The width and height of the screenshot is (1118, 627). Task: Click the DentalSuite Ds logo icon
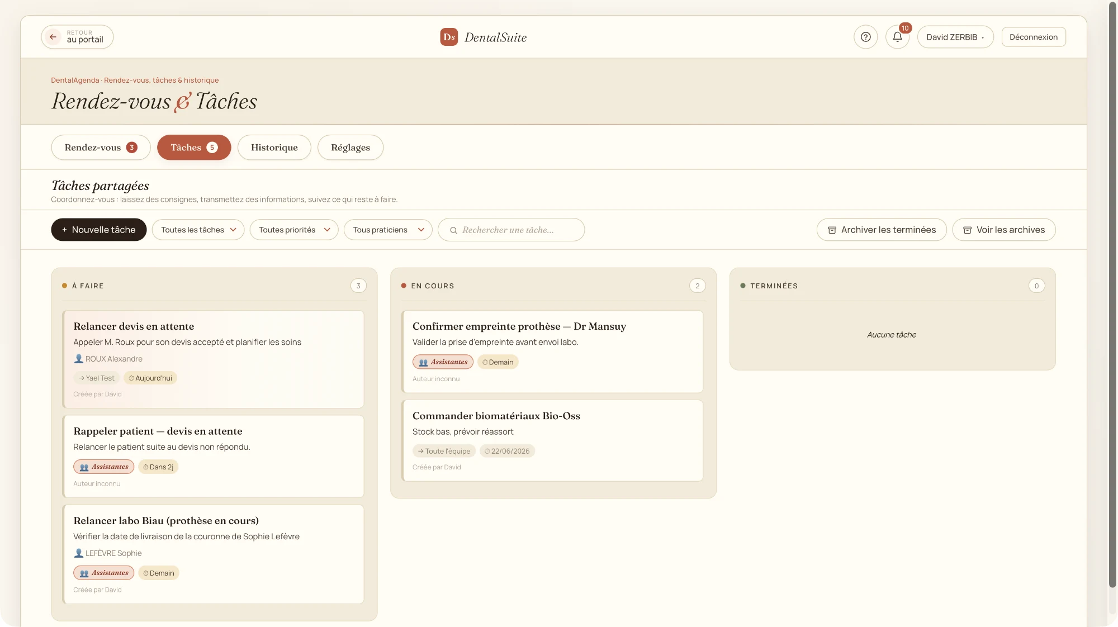tap(449, 37)
